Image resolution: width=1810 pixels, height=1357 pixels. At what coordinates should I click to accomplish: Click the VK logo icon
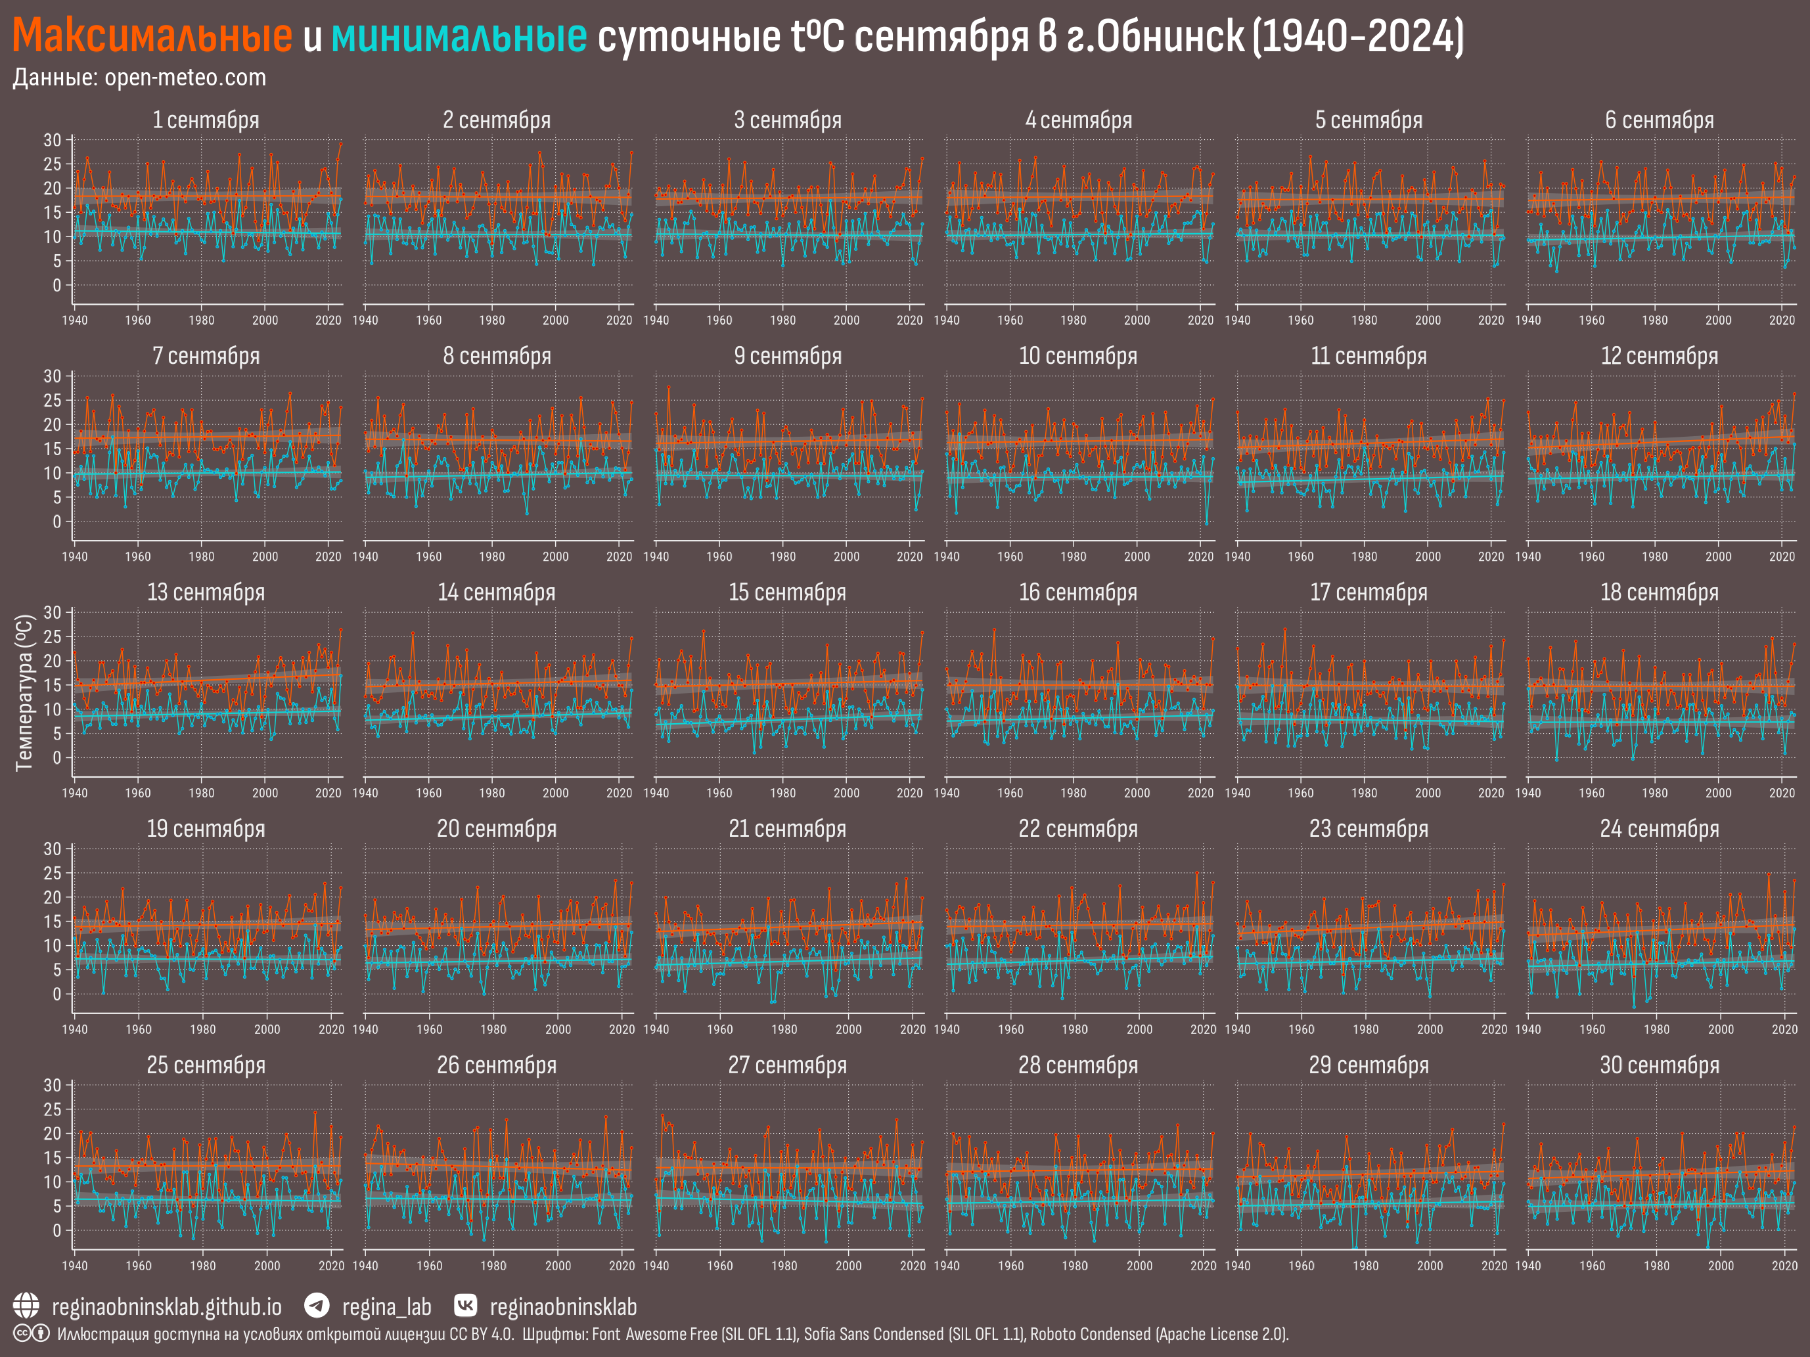[x=466, y=1306]
